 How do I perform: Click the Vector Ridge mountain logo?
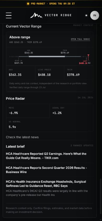tap(36, 15)
